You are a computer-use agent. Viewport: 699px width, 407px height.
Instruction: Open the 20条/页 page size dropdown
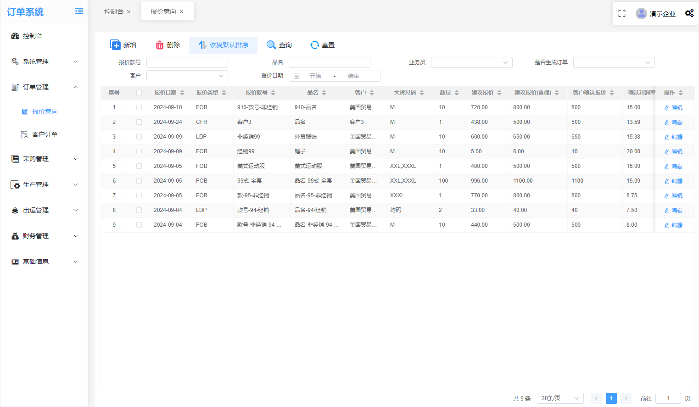point(560,398)
